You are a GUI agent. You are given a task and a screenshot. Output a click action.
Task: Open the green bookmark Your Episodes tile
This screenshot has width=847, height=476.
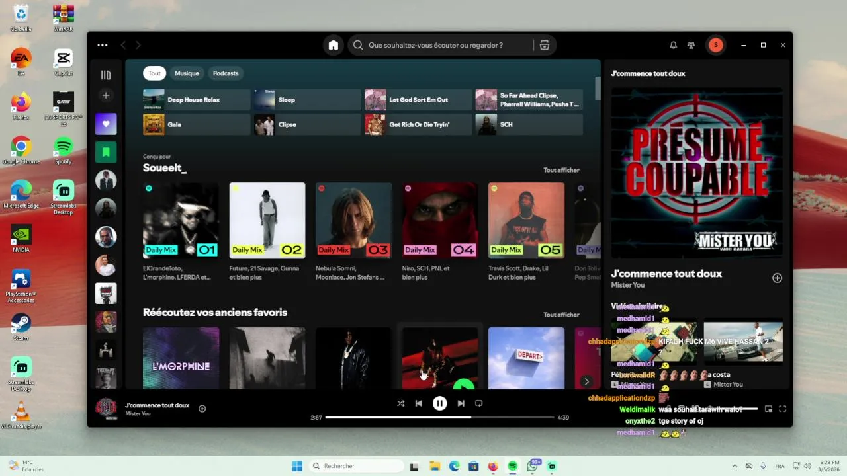[x=106, y=152]
